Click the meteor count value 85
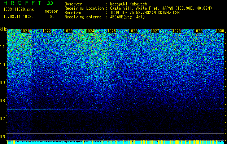Screen dimensions: 227x144 point(52,17)
